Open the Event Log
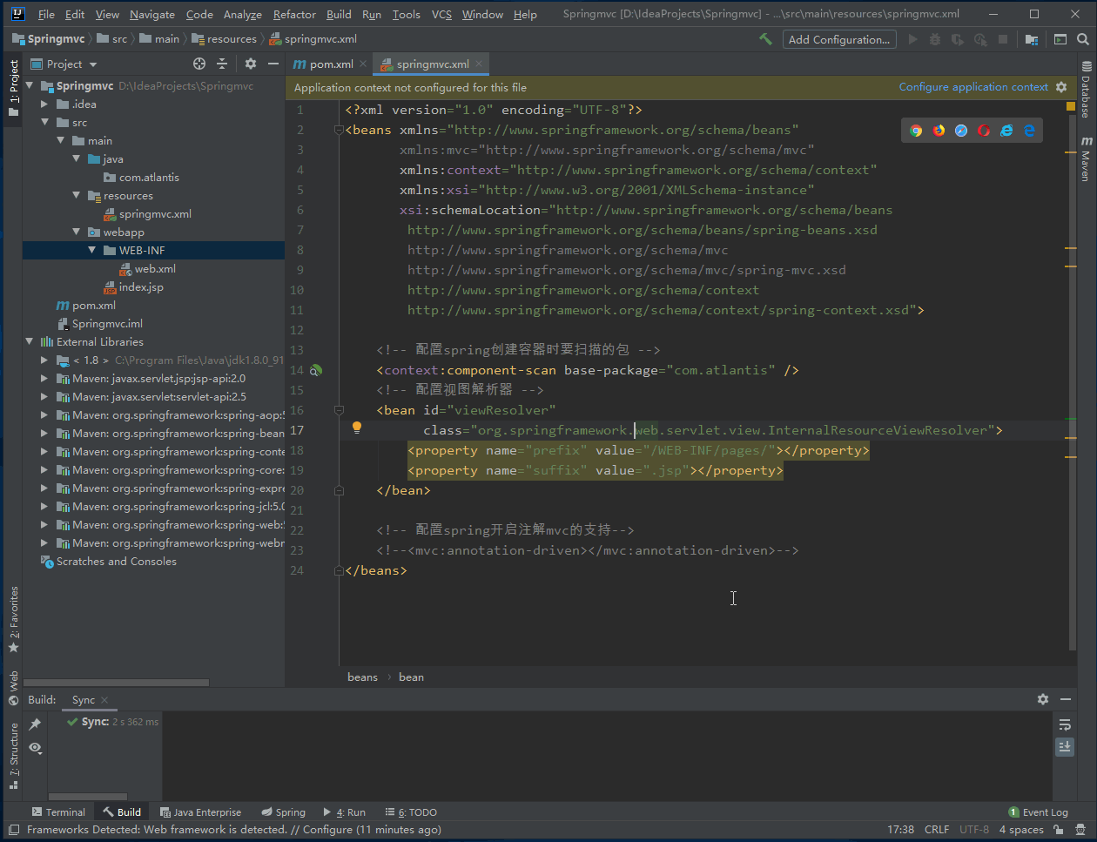1097x842 pixels. click(1038, 812)
